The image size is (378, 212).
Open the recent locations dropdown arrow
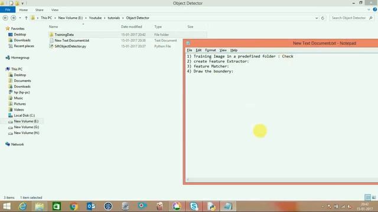[x=20, y=18]
